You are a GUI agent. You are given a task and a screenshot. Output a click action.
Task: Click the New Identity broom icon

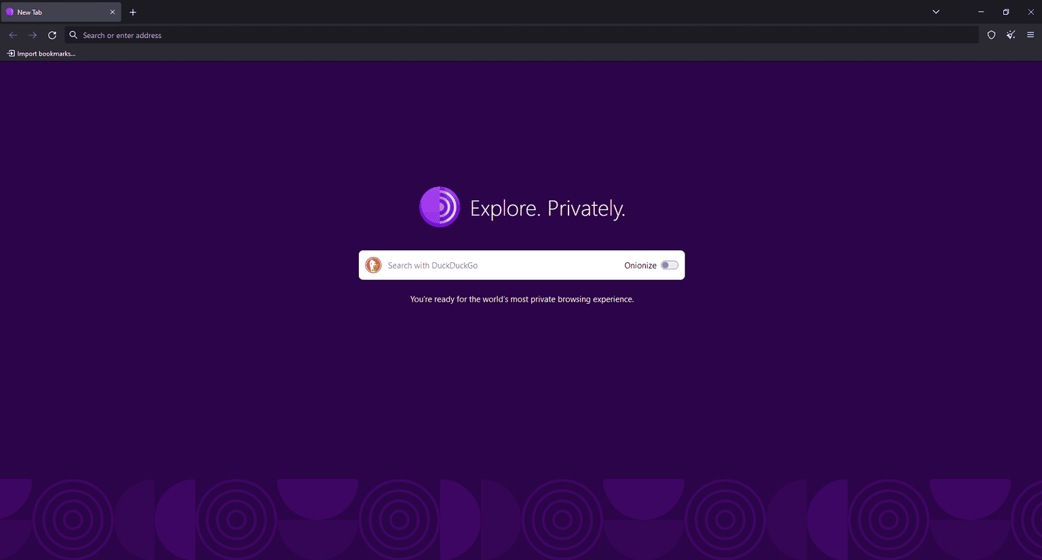pyautogui.click(x=1011, y=35)
